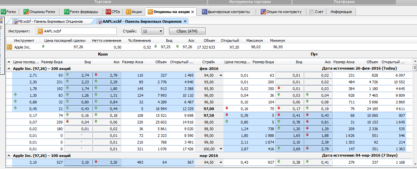Click the Колл section heading
Screen dimensions: 417x169
click(103, 54)
